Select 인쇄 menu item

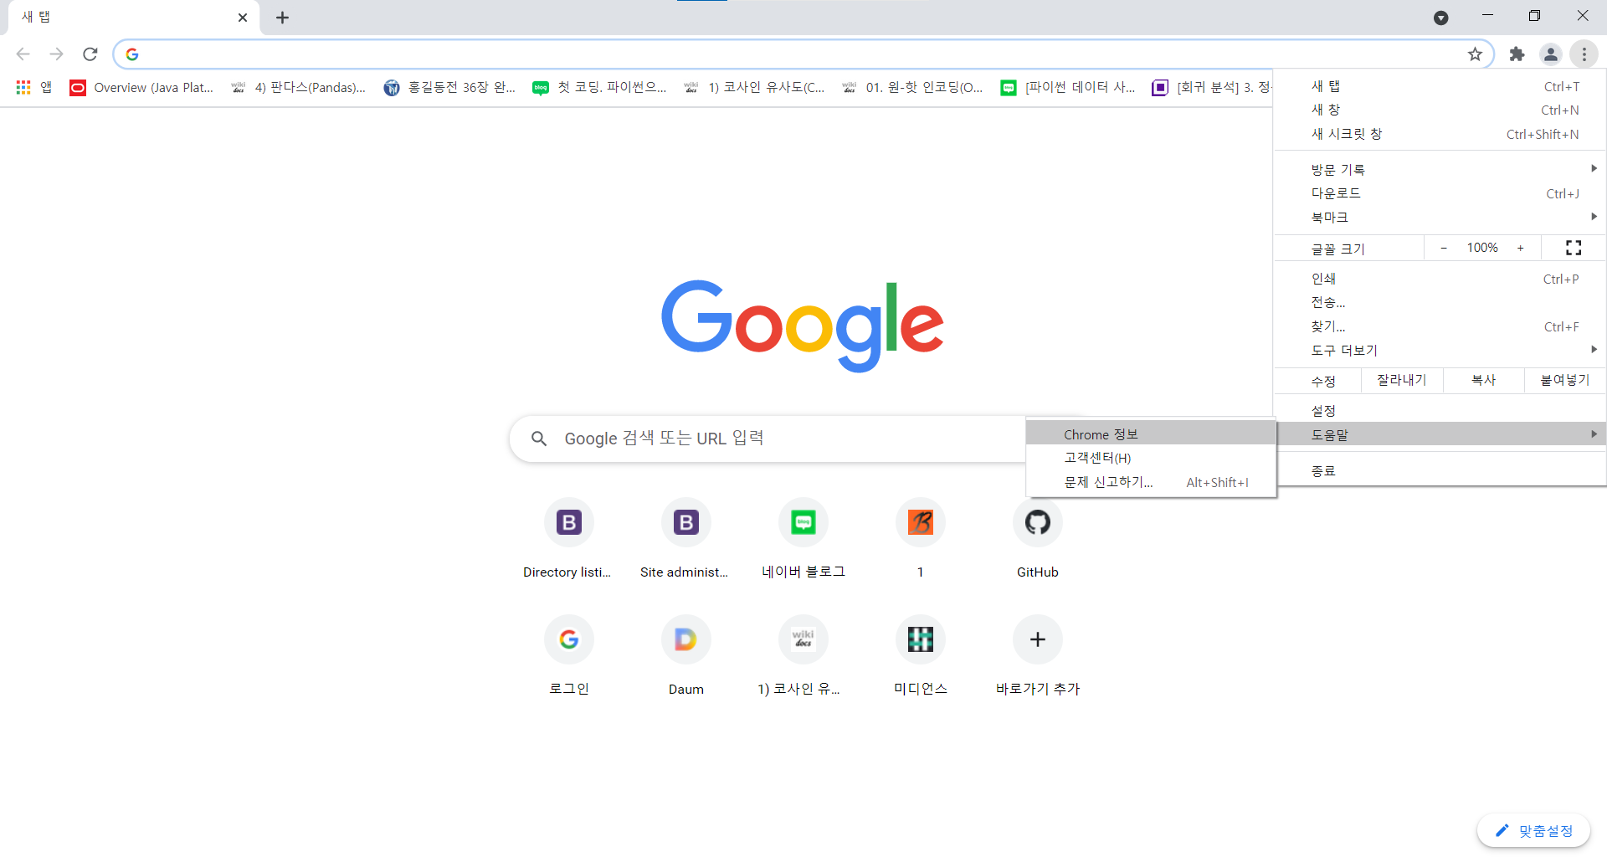[x=1440, y=279]
